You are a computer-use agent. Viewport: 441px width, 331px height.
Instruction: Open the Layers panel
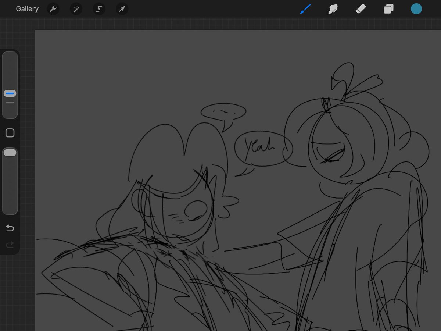pos(388,9)
